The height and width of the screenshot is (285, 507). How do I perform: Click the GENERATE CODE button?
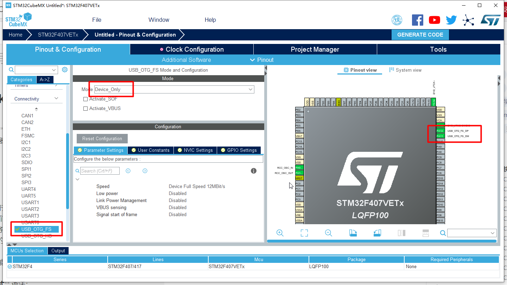(420, 34)
